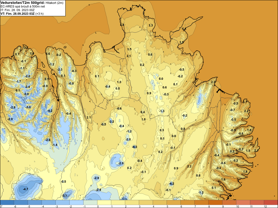Image resolution: width=278 pixels, height=208 pixels.
Task: Select the line 'EC-HRES spá brúuð á 500m net'
Action: pos(23,6)
